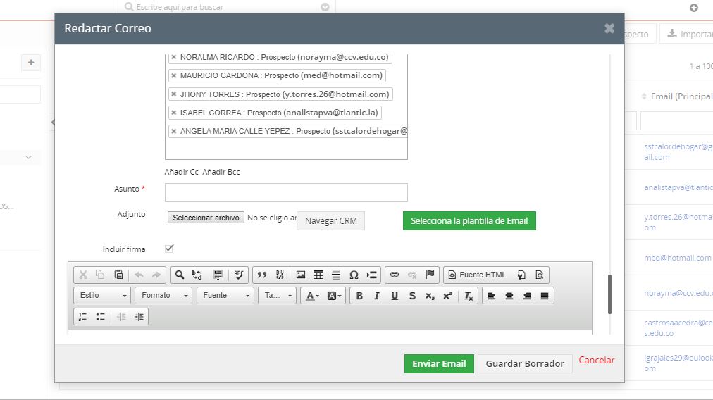Remove recipient ISABEL CORREA
This screenshot has height=400, width=713.
point(174,113)
